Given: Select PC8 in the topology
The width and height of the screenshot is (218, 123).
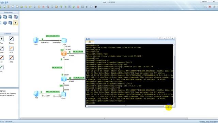Looking at the screenshot, I should [36, 94].
